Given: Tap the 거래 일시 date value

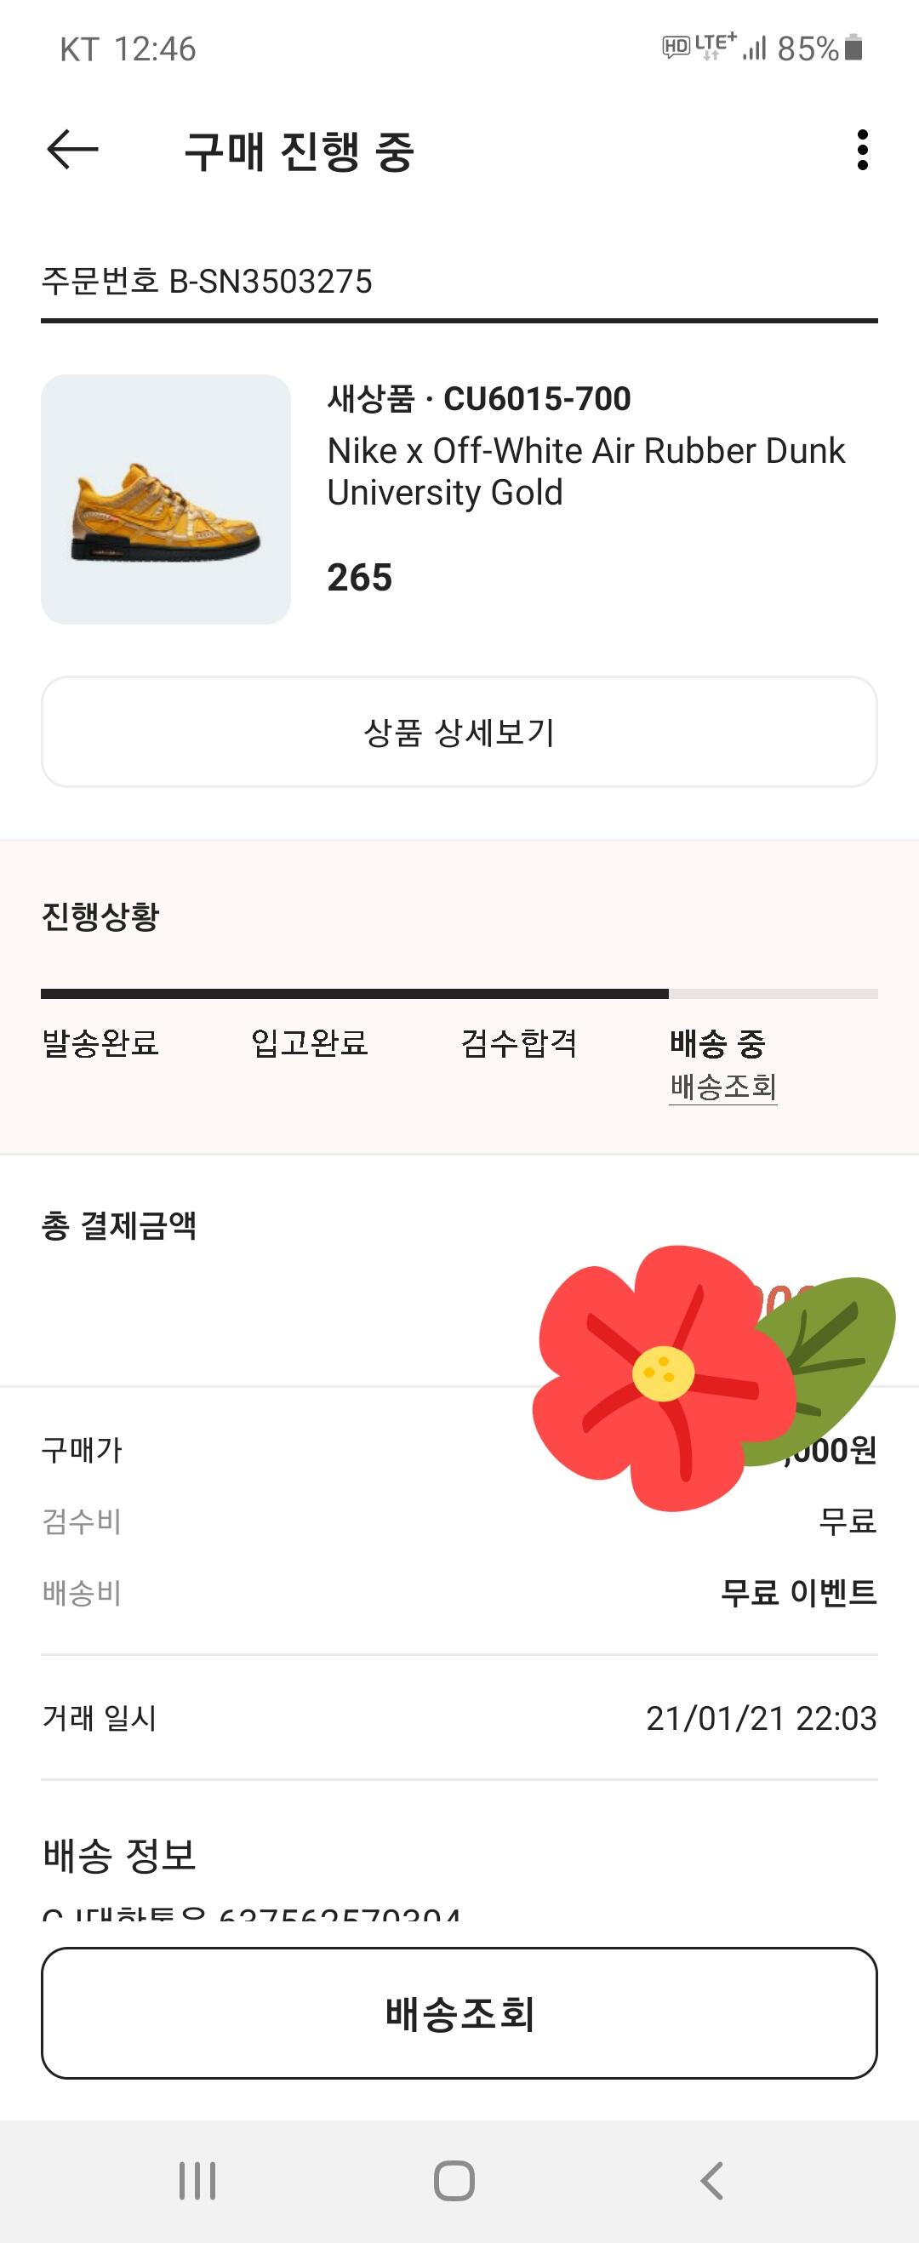Looking at the screenshot, I should (762, 1718).
